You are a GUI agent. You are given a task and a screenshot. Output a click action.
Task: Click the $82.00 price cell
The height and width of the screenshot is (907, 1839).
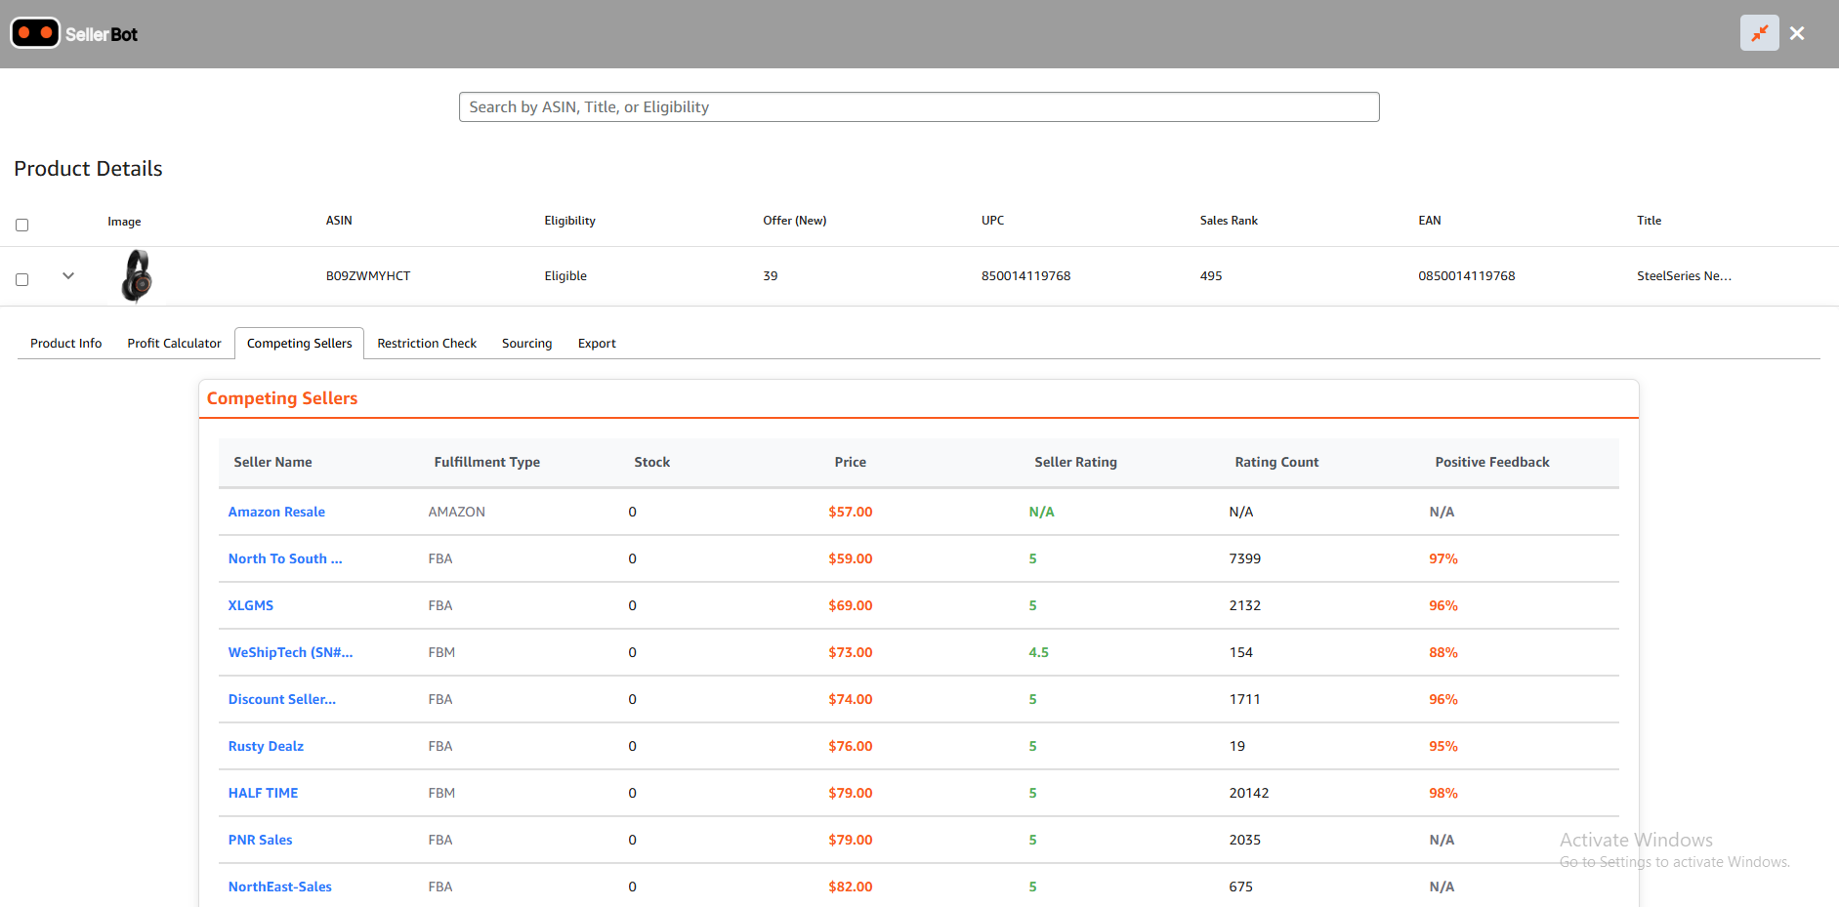[x=850, y=886]
